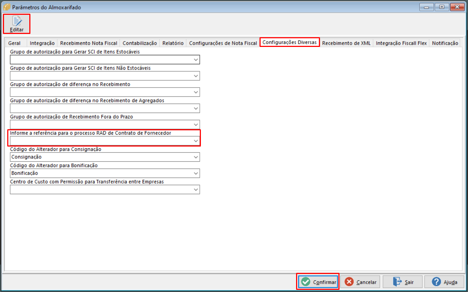
Task: Open the Bonificação alterador dropdown
Action: tap(196, 173)
